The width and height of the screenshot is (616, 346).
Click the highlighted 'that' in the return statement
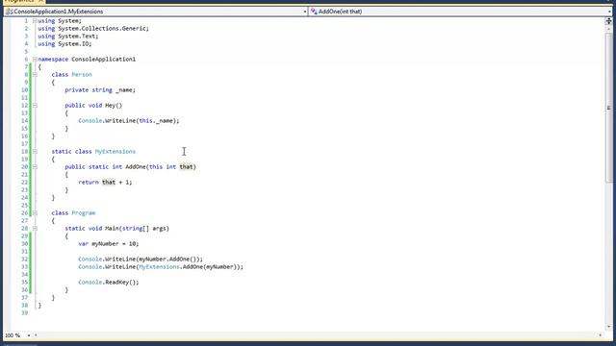click(109, 182)
